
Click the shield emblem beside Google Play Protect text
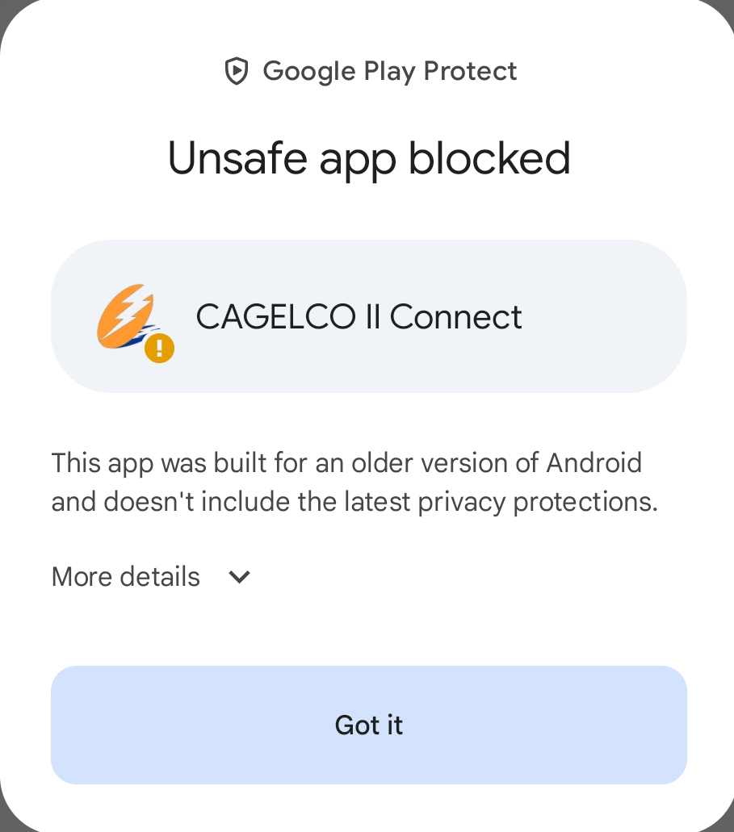coord(235,71)
